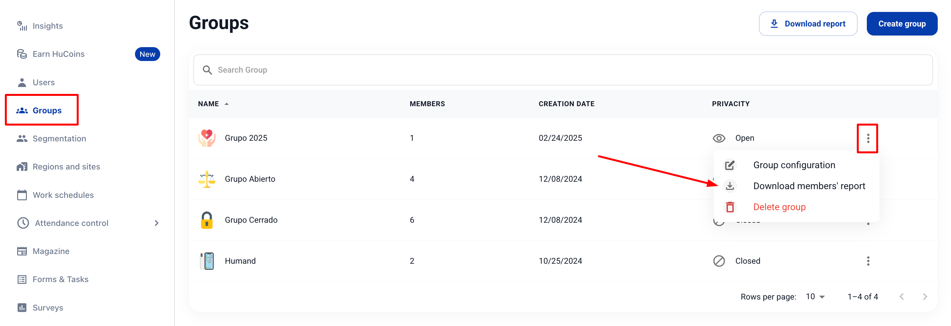Click the MEMBERS column header
The image size is (951, 326).
427,104
